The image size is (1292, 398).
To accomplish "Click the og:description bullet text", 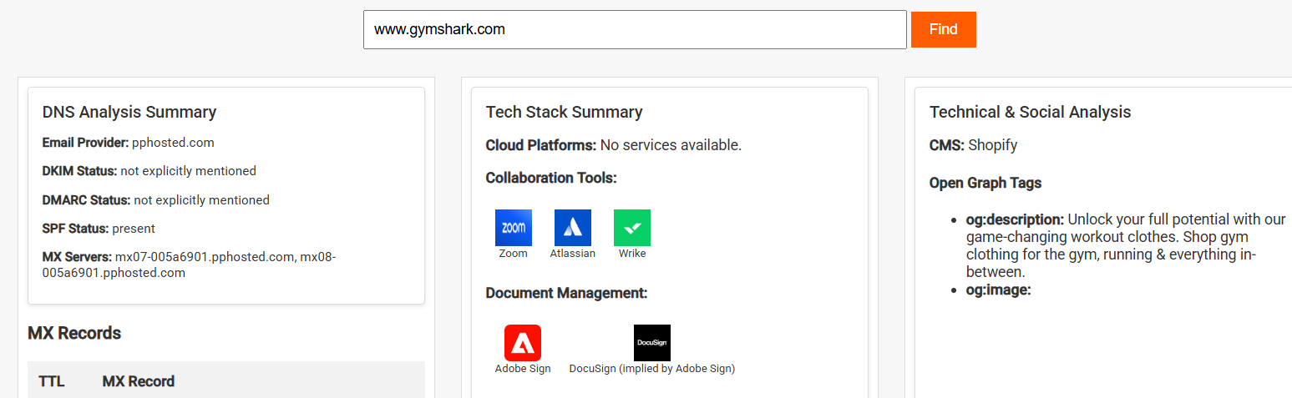I will tap(1126, 245).
